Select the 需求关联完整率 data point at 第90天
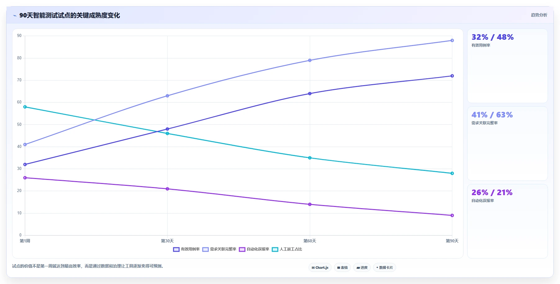 point(452,40)
